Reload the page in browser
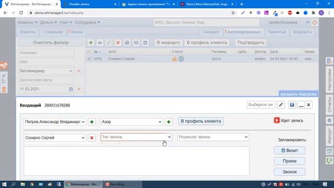Image resolution: width=334 pixels, height=188 pixels. (x=21, y=13)
